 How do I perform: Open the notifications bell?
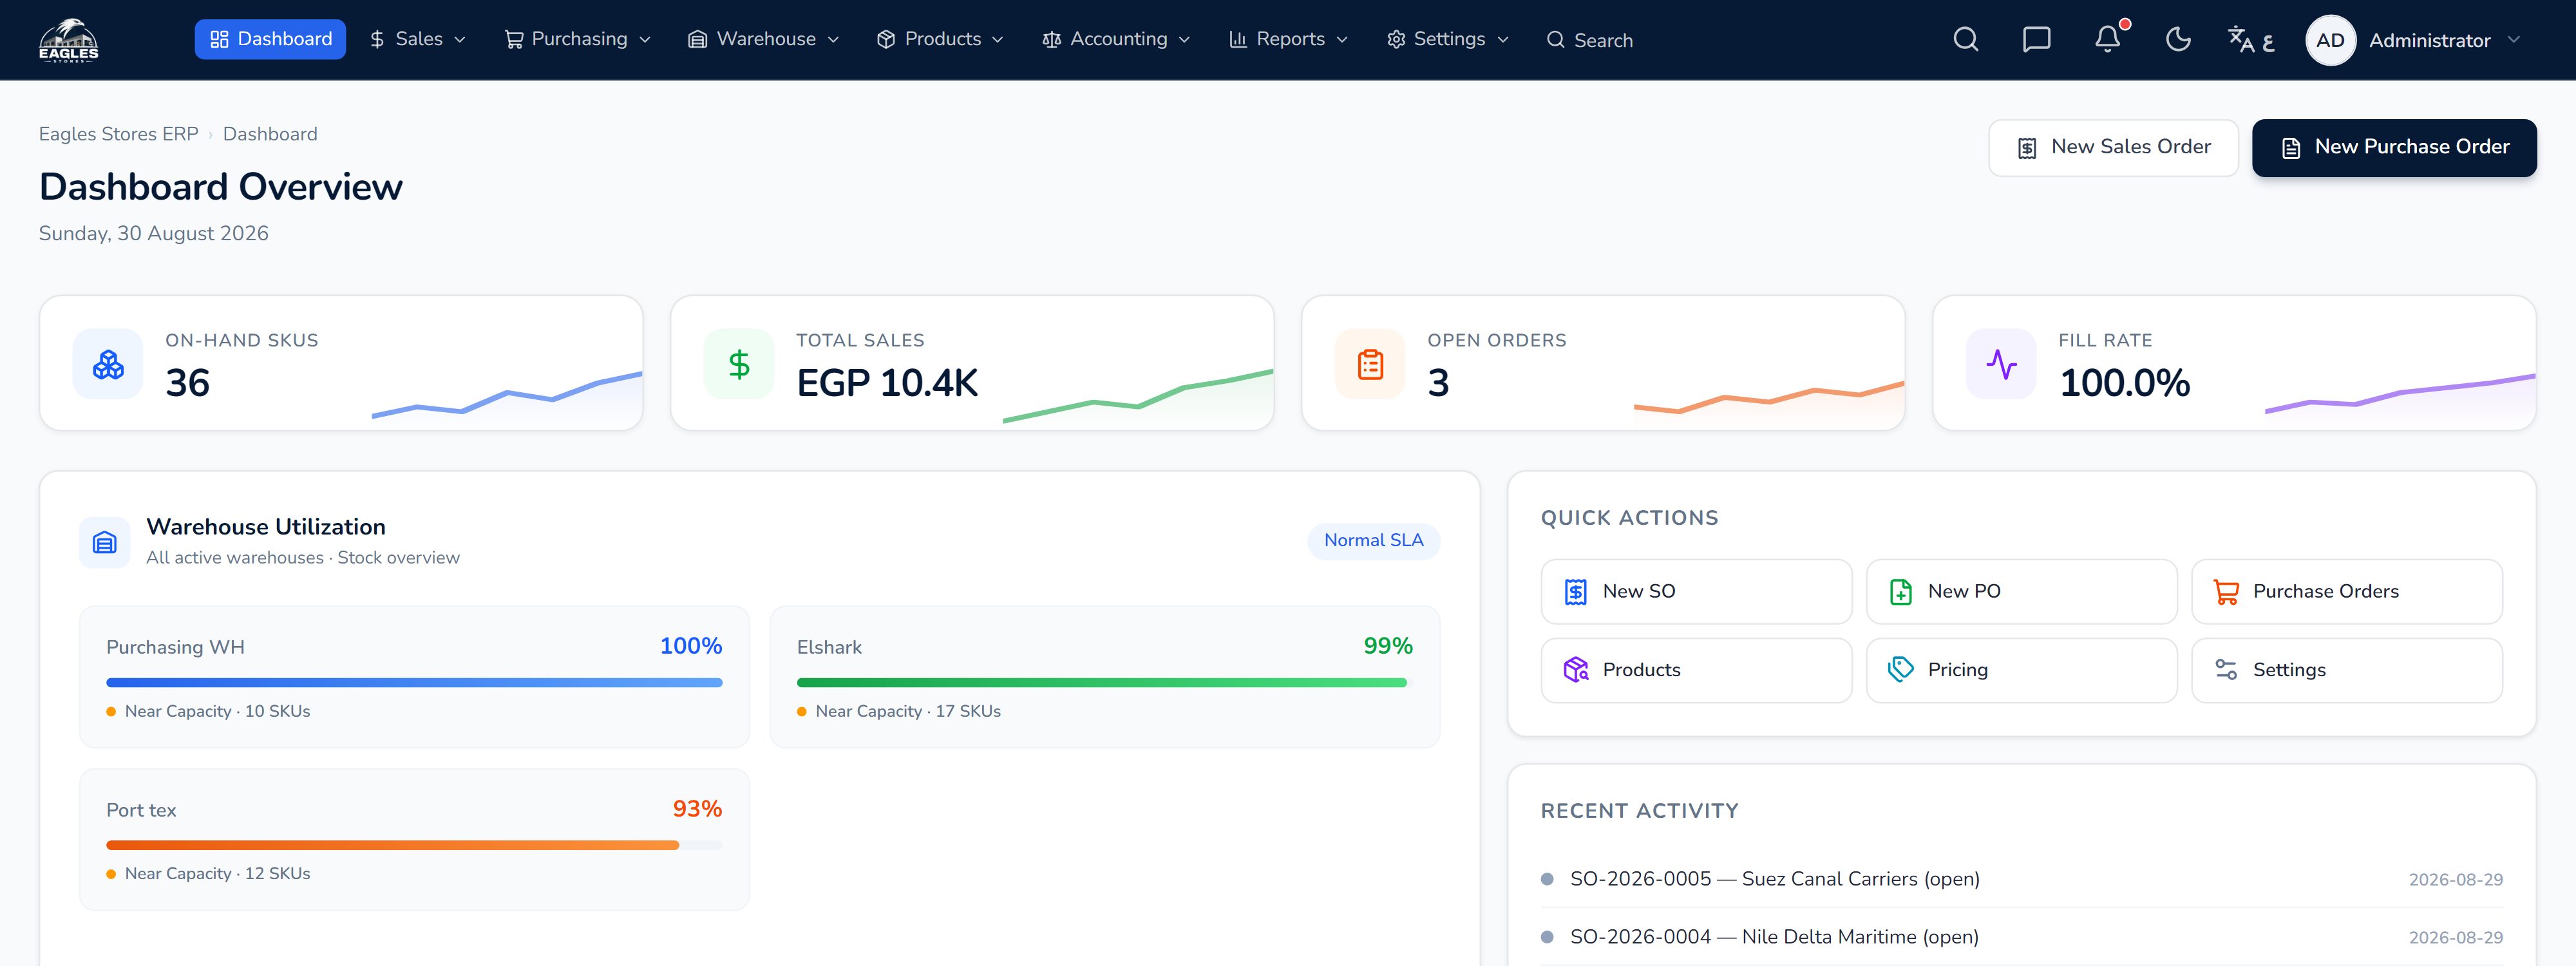click(2107, 40)
